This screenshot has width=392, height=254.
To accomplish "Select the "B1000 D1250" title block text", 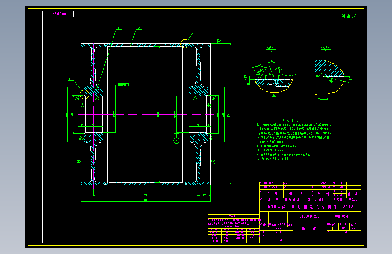I will click(310, 216).
